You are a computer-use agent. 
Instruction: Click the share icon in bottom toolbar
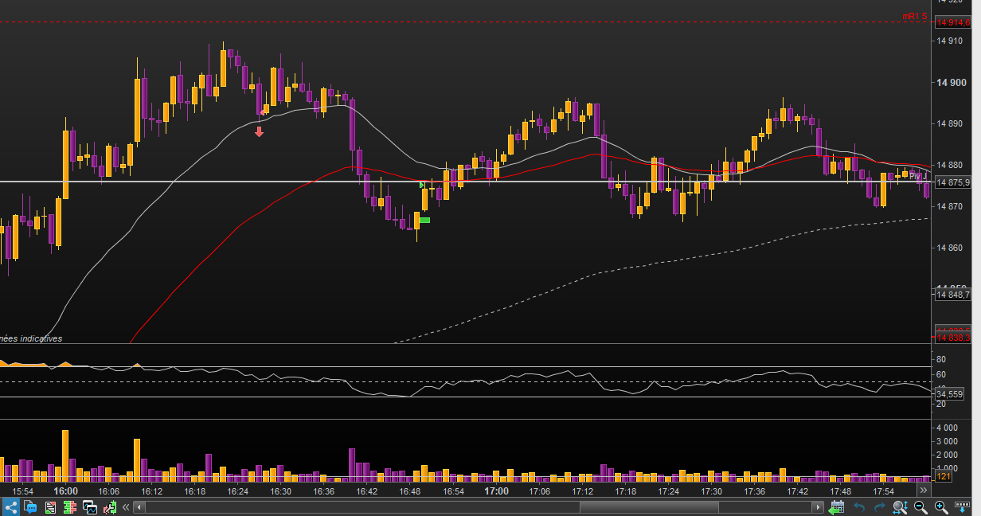tap(11, 506)
